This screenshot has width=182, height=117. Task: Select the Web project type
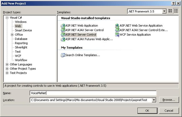coord(18,26)
